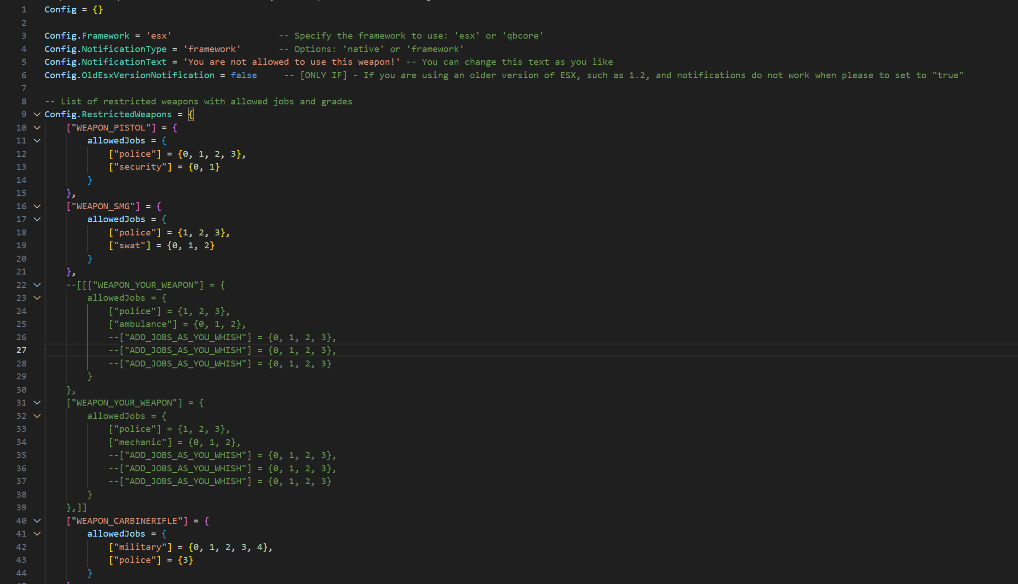Place cursor in "security" job key text

point(140,167)
